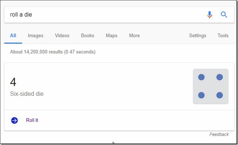Click the voice search microphone icon

coord(210,15)
